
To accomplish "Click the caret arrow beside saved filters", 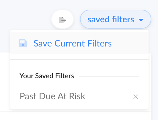I will (141, 20).
